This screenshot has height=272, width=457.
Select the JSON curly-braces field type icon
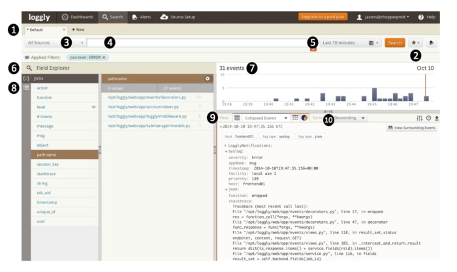pyautogui.click(x=26, y=78)
